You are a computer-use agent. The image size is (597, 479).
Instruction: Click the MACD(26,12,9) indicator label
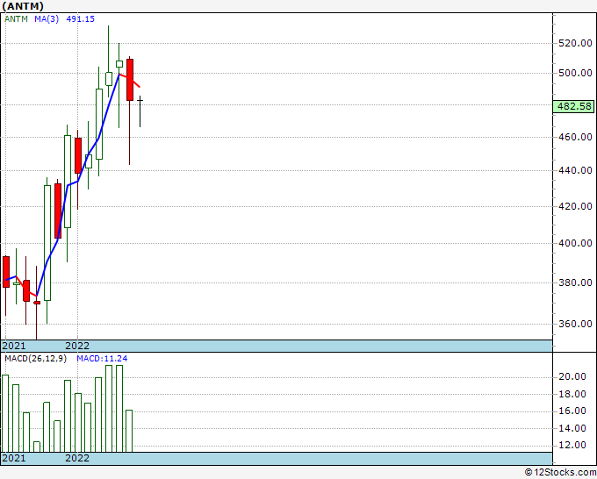tap(35, 359)
